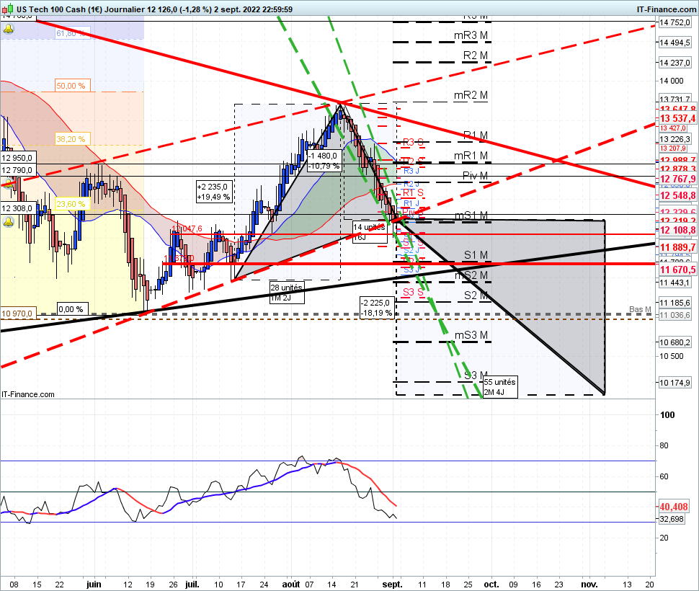Select the 23,60 % Fibonacci level label
The height and width of the screenshot is (591, 699).
pos(71,204)
